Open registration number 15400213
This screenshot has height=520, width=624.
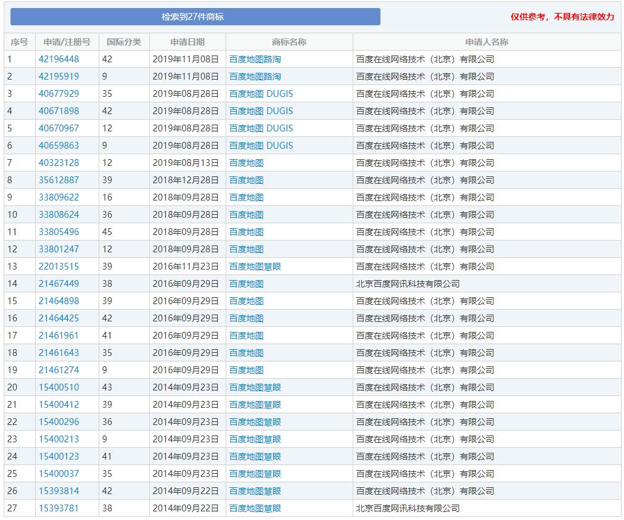click(x=59, y=440)
